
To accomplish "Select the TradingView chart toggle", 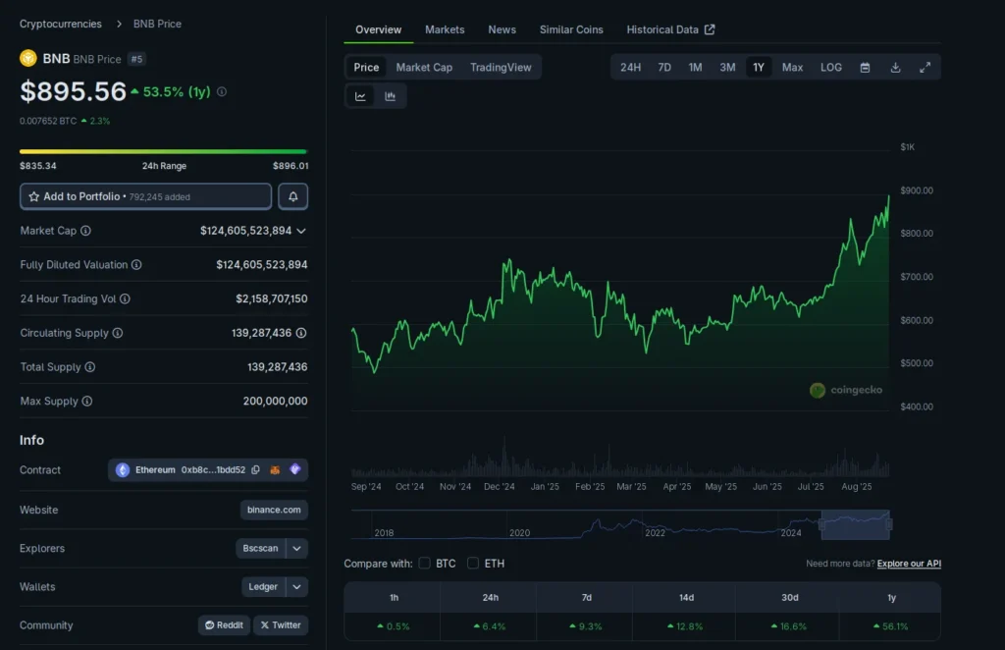I will [x=501, y=68].
